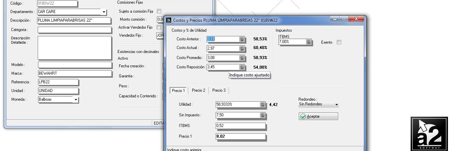
Task: Open calculator for Costo Reposición field
Action: click(x=242, y=67)
